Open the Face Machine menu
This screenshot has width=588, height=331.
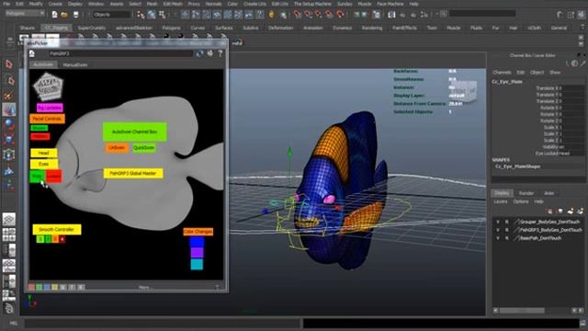[x=390, y=4]
